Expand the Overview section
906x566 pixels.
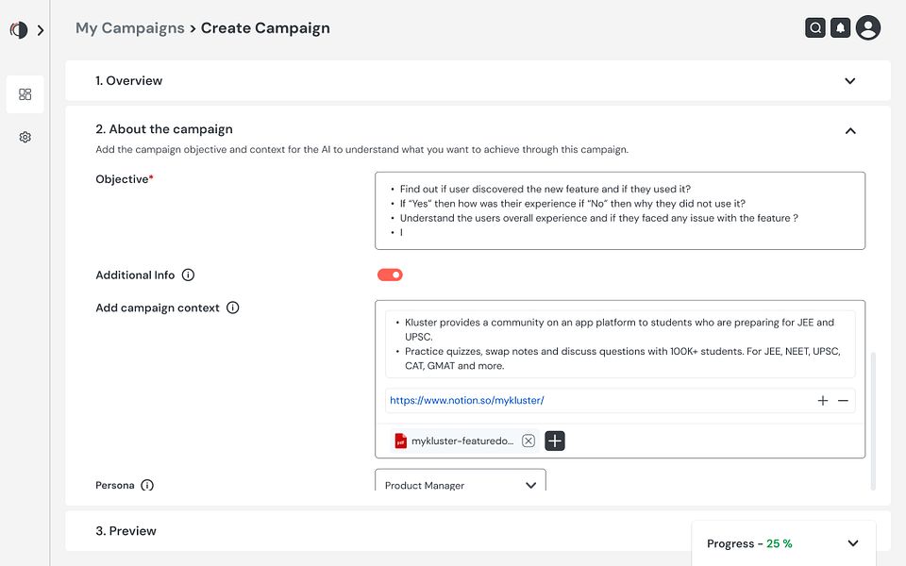click(850, 81)
